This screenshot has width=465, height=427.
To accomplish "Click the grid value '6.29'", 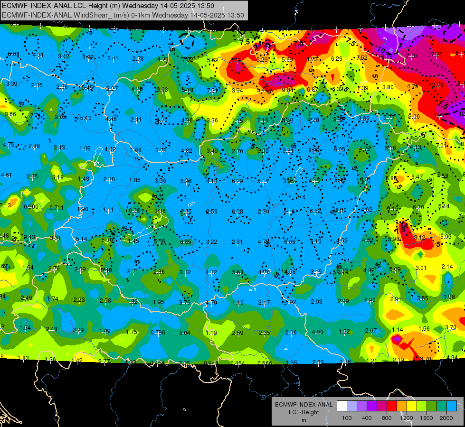I will (x=237, y=181).
